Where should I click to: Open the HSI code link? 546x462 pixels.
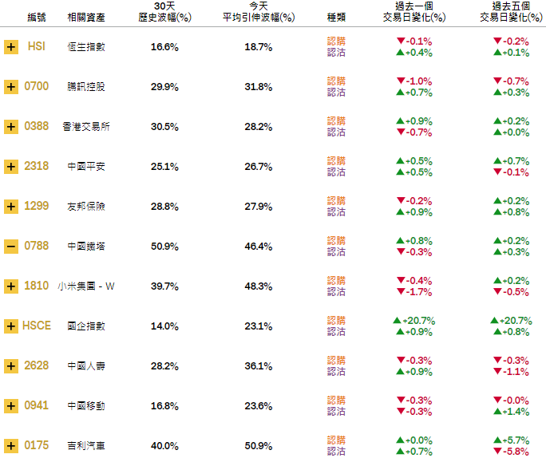coord(37,46)
